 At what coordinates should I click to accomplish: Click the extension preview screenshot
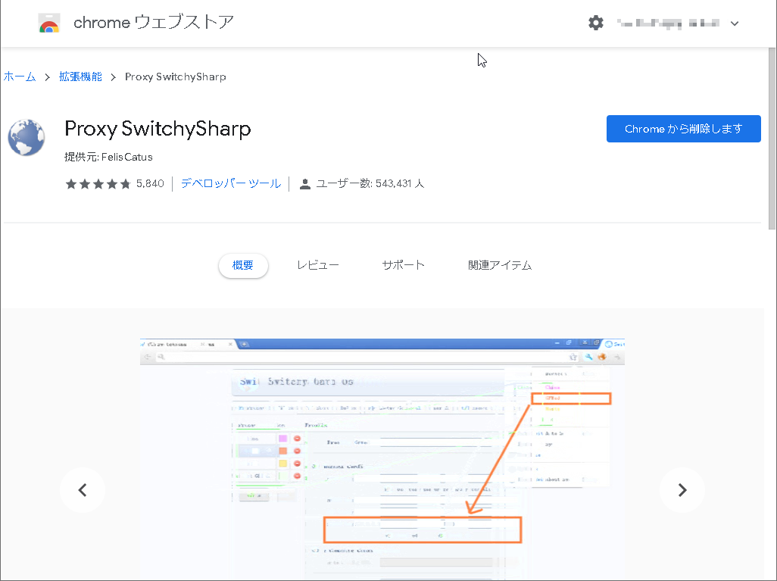click(x=382, y=459)
